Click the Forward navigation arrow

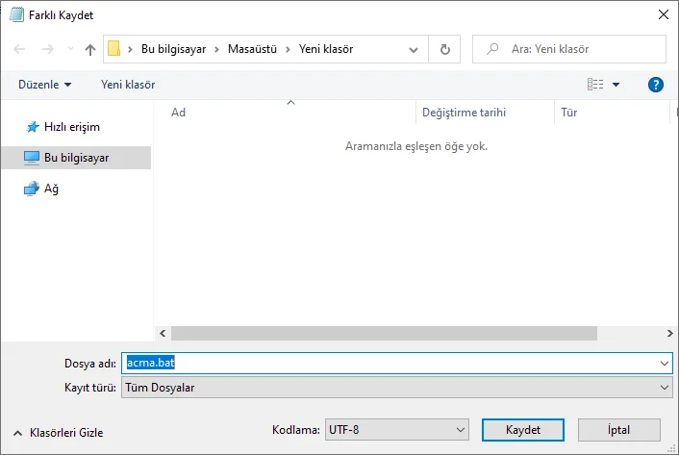click(48, 48)
